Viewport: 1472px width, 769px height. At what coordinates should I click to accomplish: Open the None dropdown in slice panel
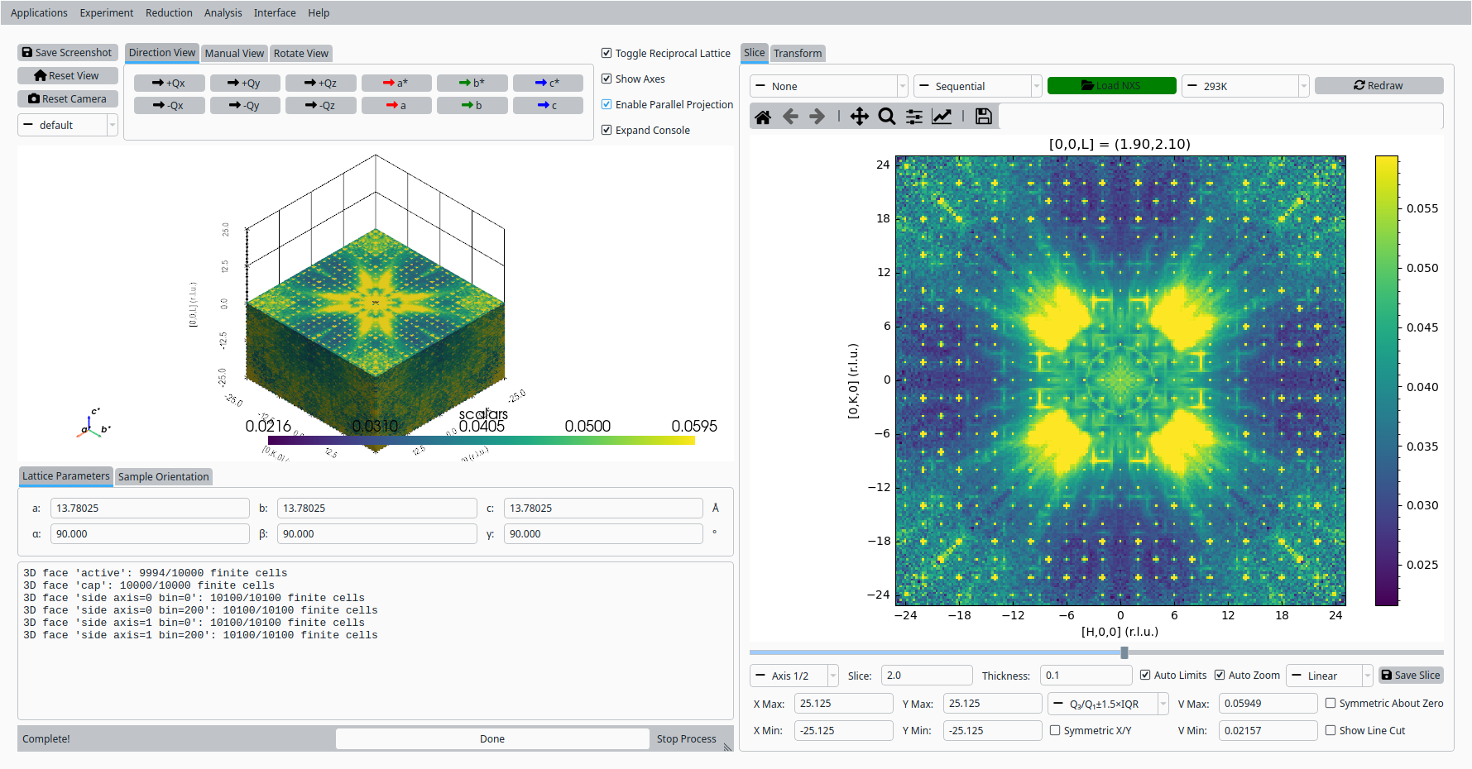[x=828, y=86]
